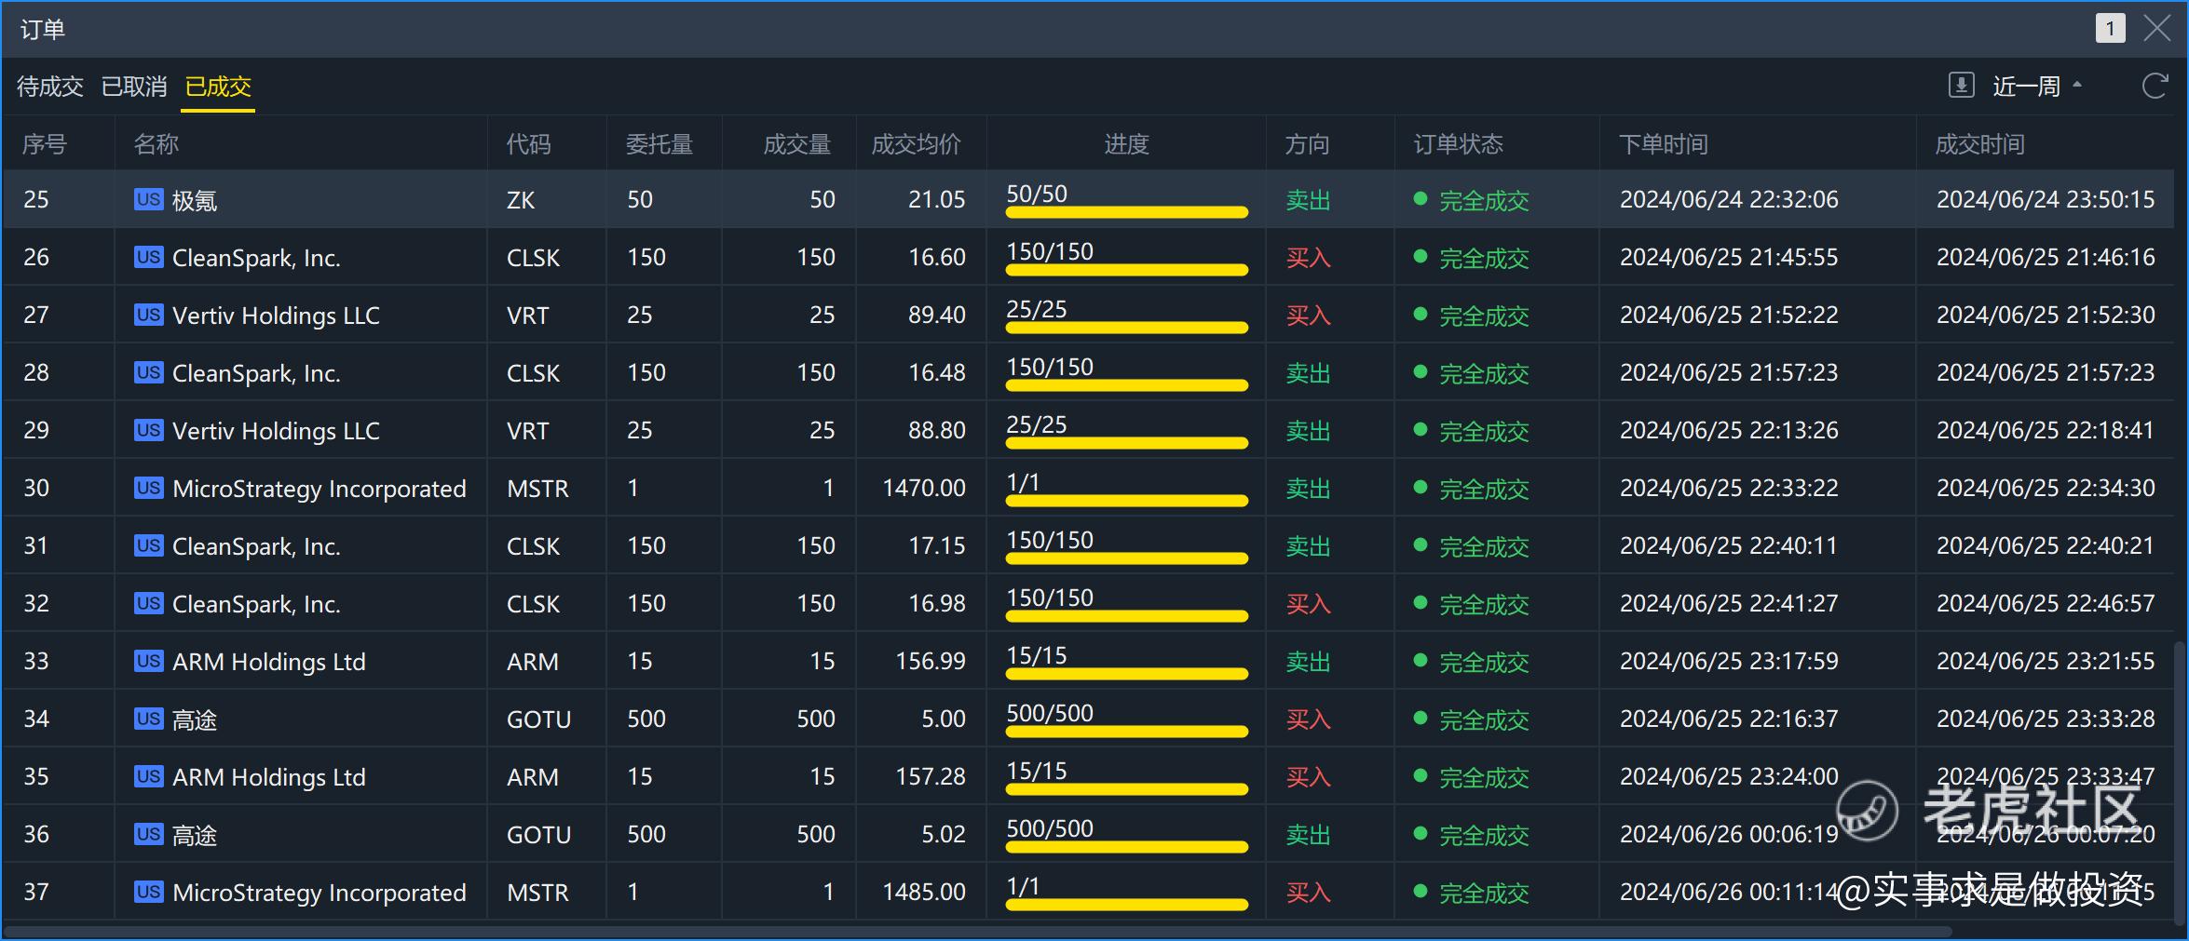Click the 订单 window title
This screenshot has width=2189, height=941.
[x=42, y=29]
